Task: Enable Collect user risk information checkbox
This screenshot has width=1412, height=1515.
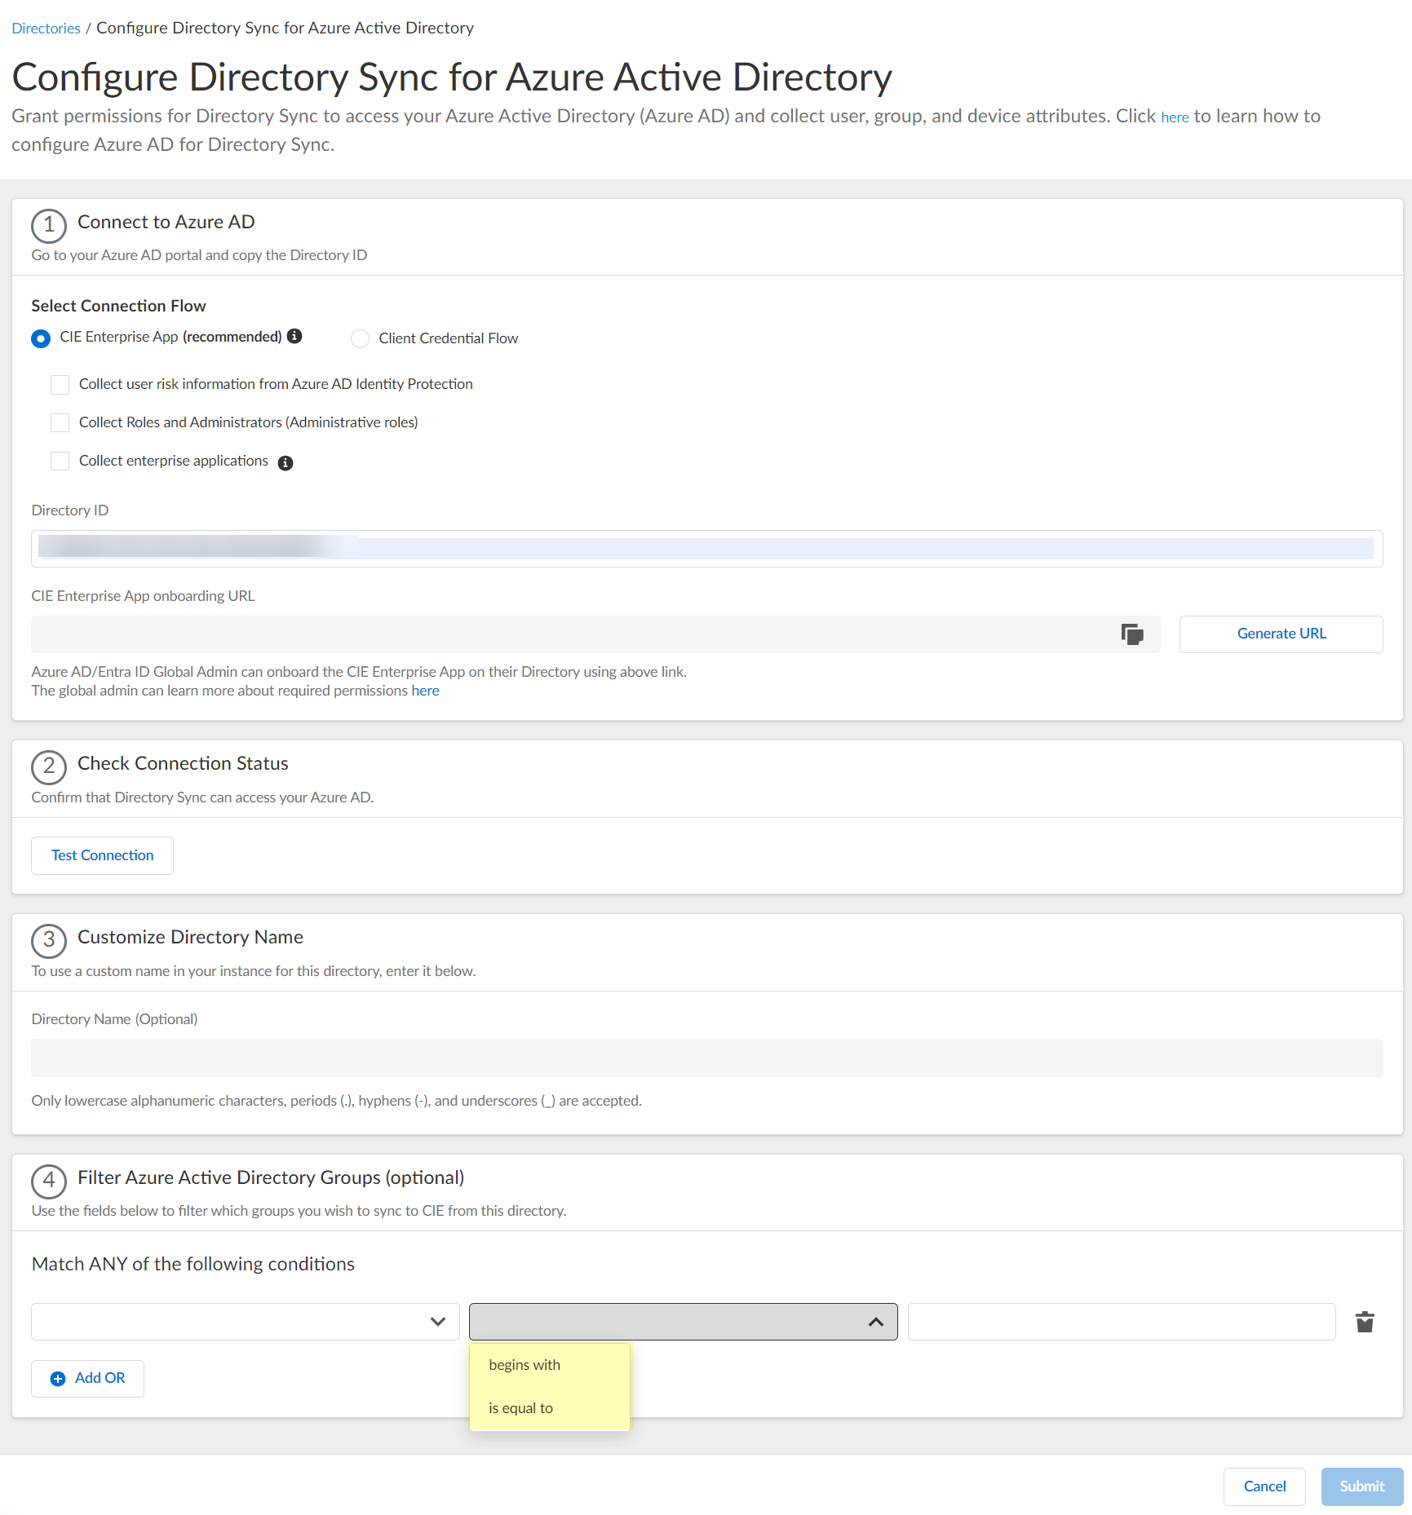Action: click(x=60, y=384)
